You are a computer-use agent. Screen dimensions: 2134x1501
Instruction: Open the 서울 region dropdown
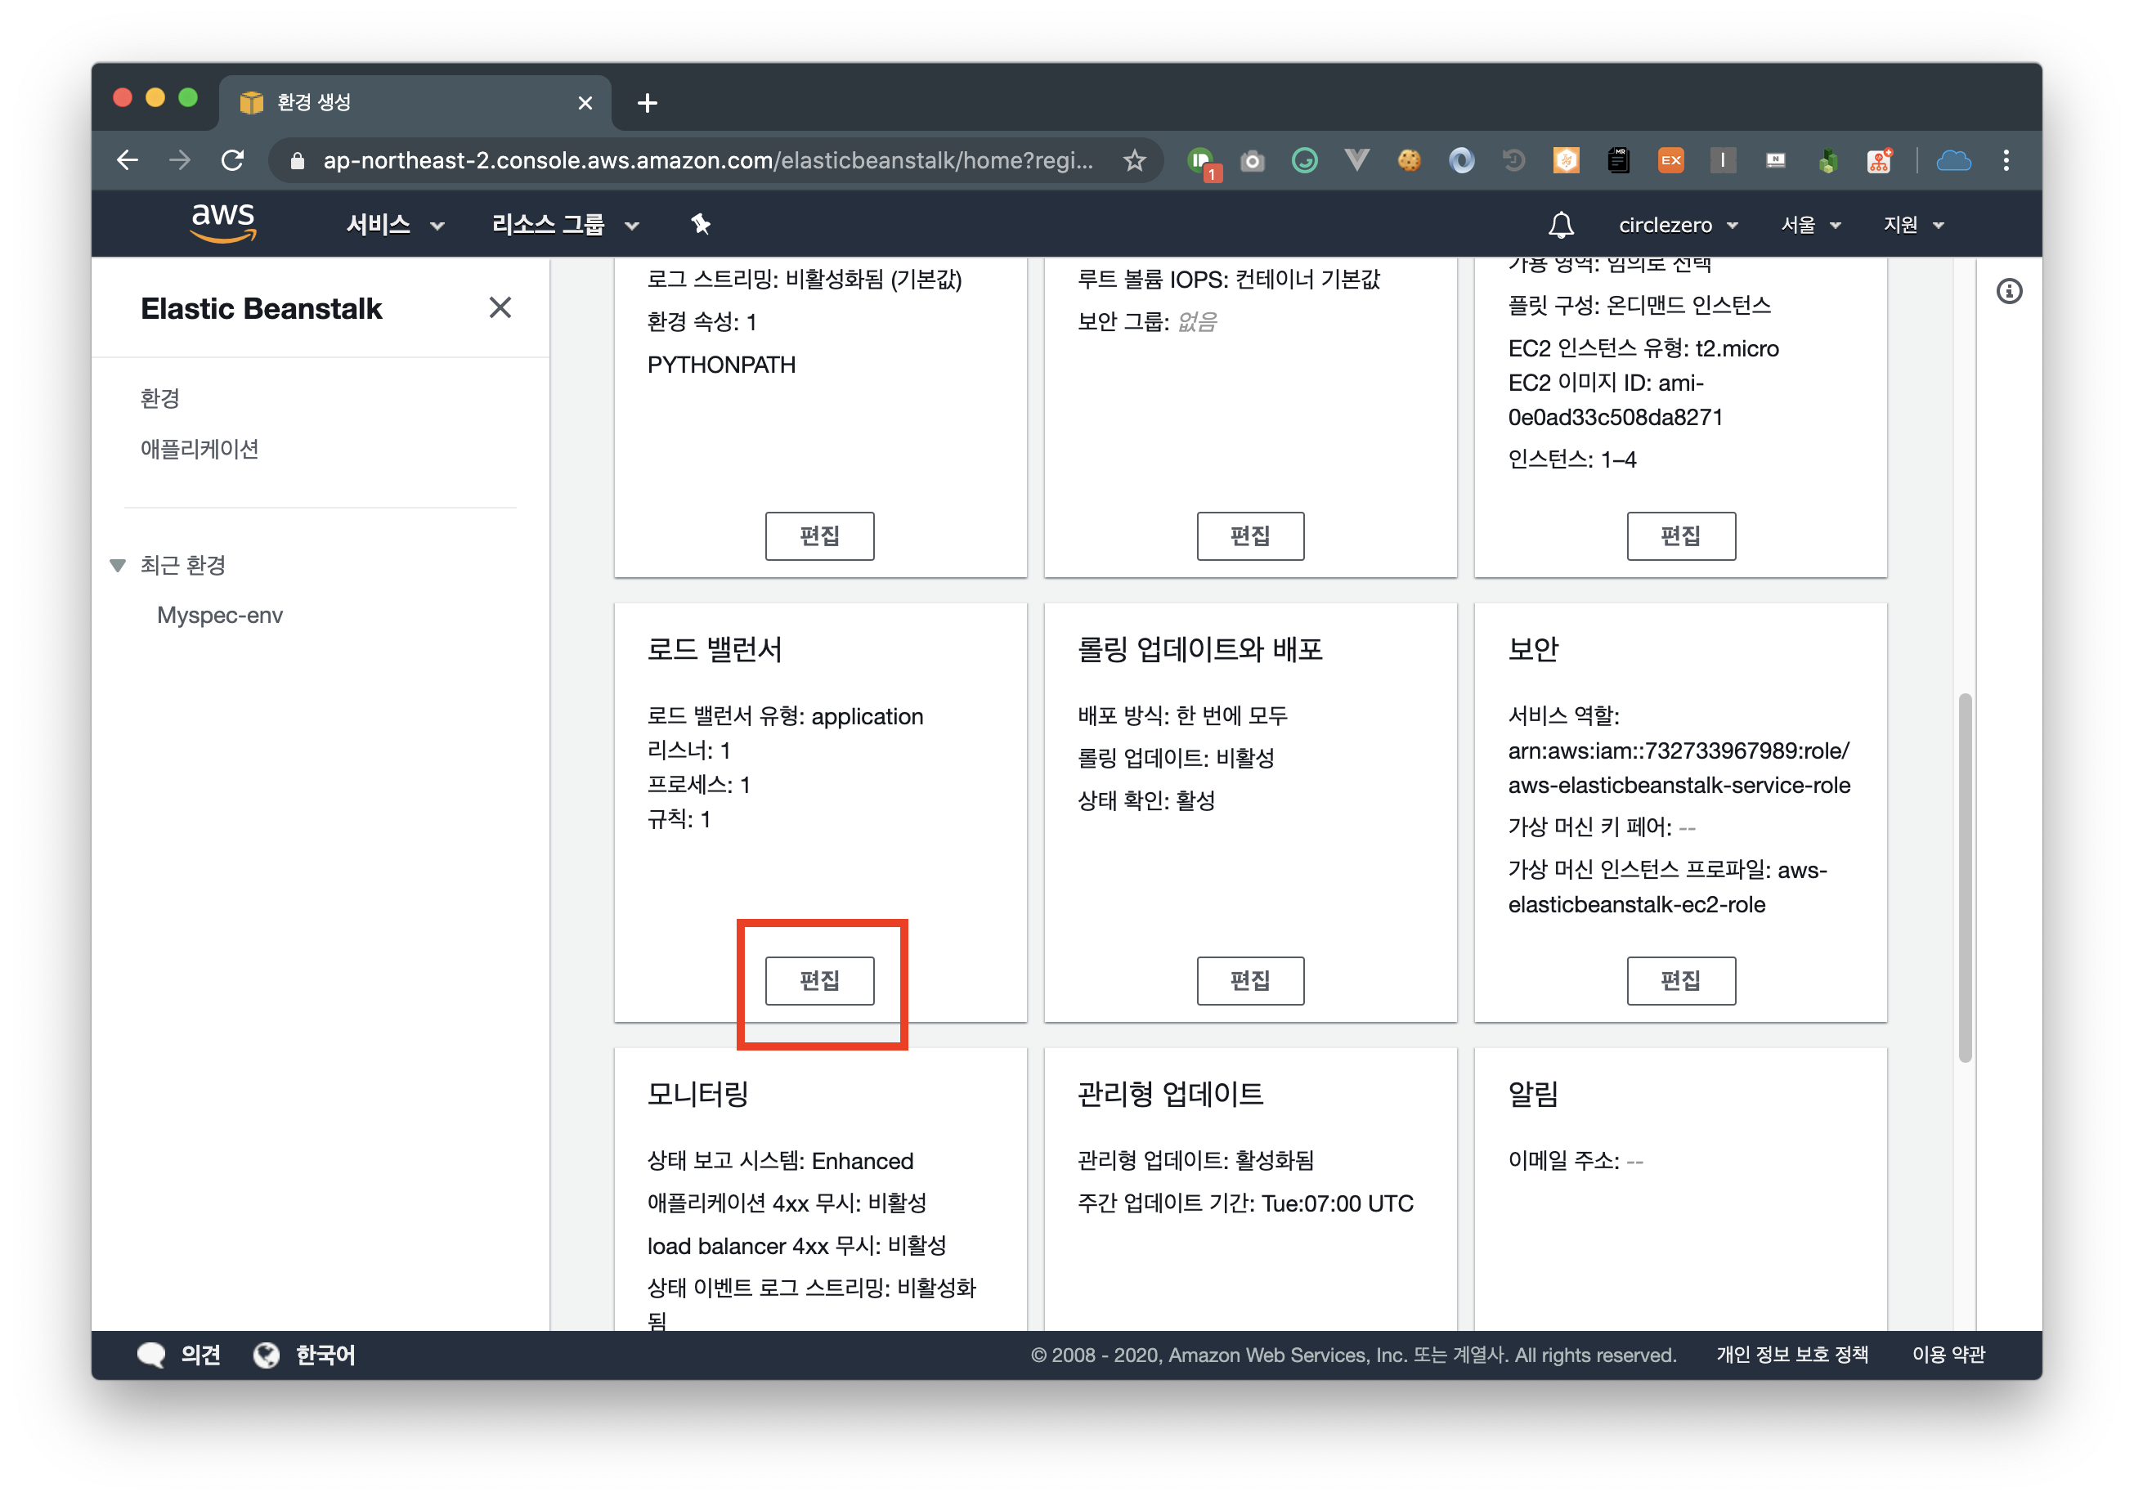click(1809, 225)
